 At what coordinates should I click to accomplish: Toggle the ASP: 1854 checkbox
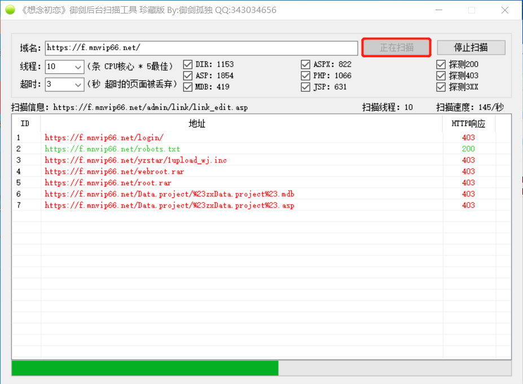[188, 76]
